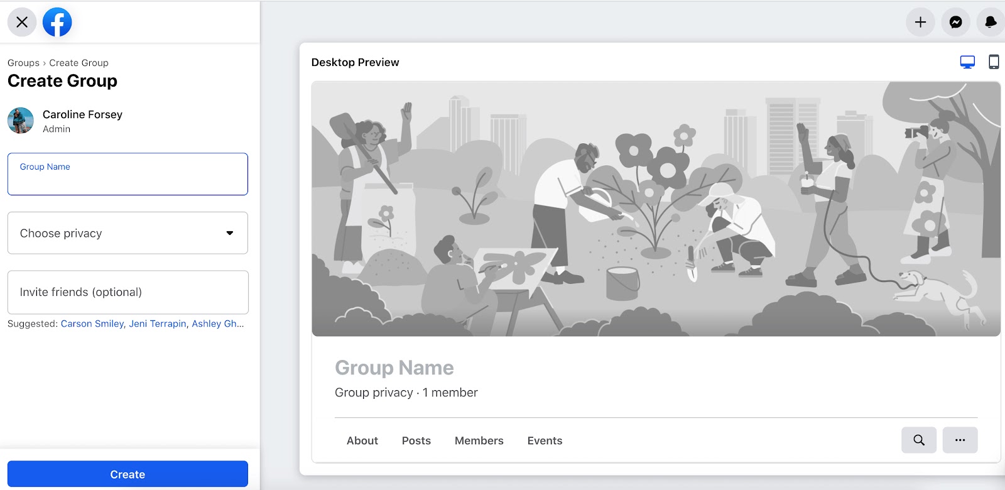The height and width of the screenshot is (490, 1005).
Task: Open the notifications bell icon
Action: tap(991, 22)
